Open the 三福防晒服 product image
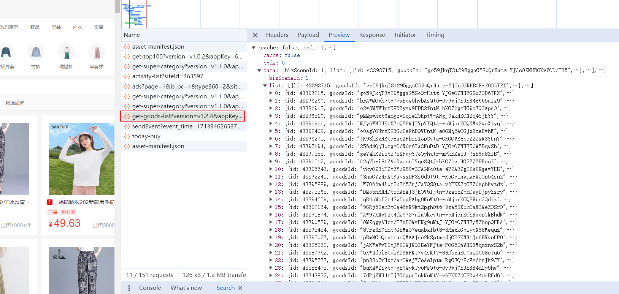 pyautogui.click(x=82, y=159)
